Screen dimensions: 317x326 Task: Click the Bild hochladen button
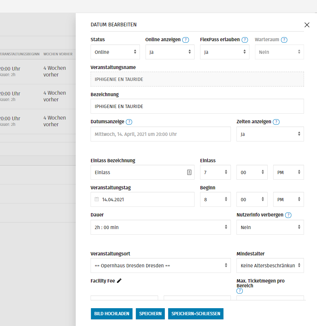(112, 314)
